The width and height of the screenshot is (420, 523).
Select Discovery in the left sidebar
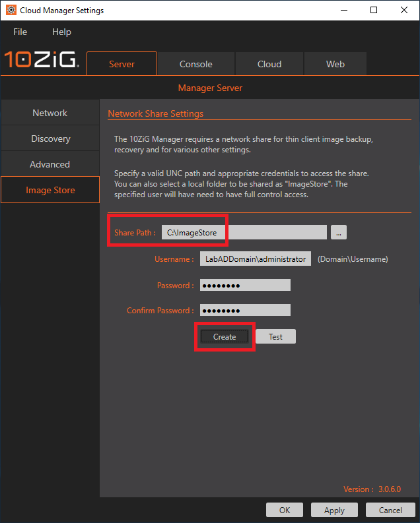pyautogui.click(x=50, y=138)
